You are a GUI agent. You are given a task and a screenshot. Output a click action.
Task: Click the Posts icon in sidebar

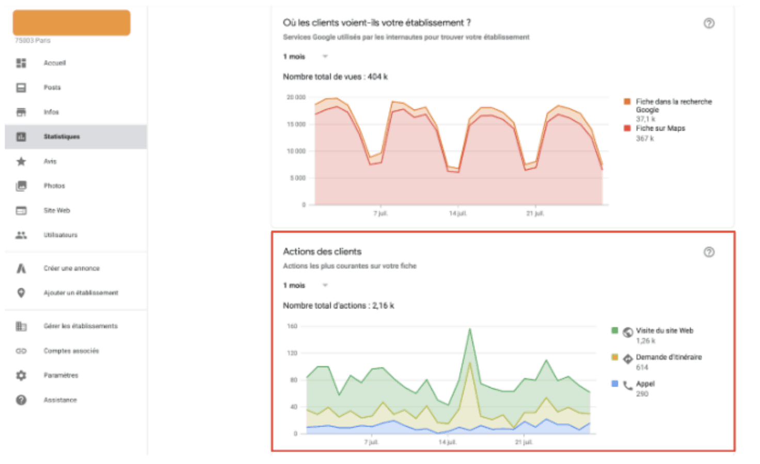[x=21, y=88]
